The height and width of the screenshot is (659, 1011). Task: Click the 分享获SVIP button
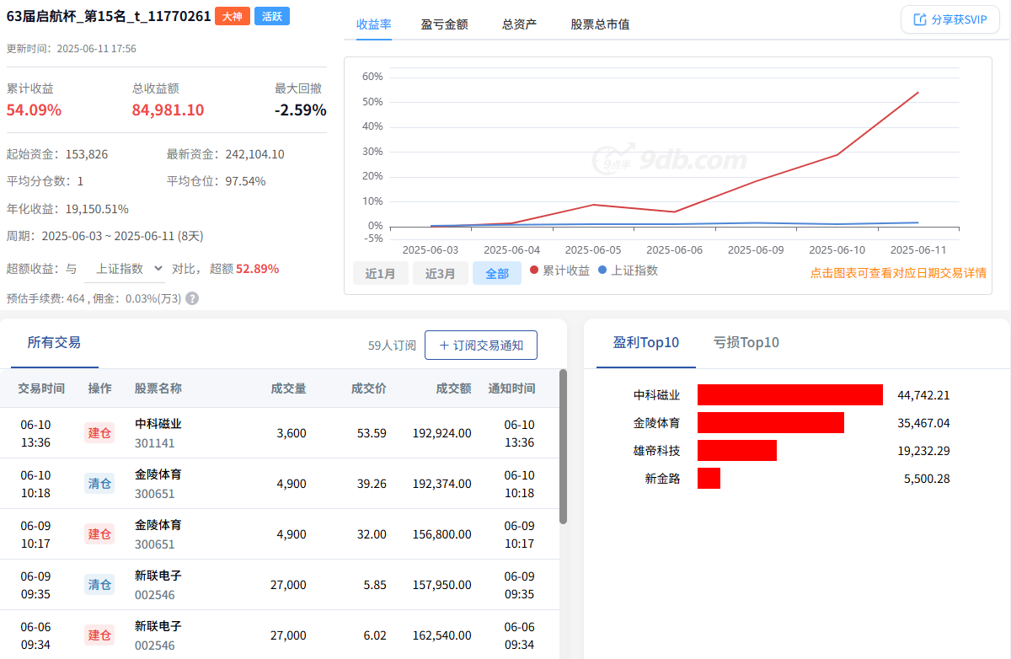950,19
